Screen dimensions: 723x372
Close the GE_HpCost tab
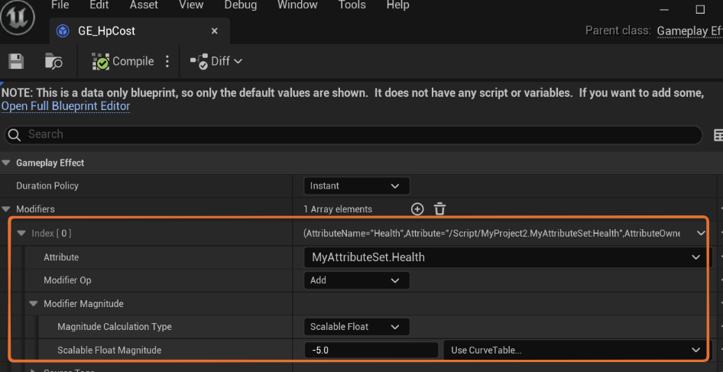pos(214,31)
